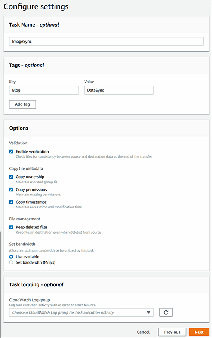Choose Set bandwidth (MiB/s) radio option
This screenshot has height=338, width=212.
[x=11, y=262]
